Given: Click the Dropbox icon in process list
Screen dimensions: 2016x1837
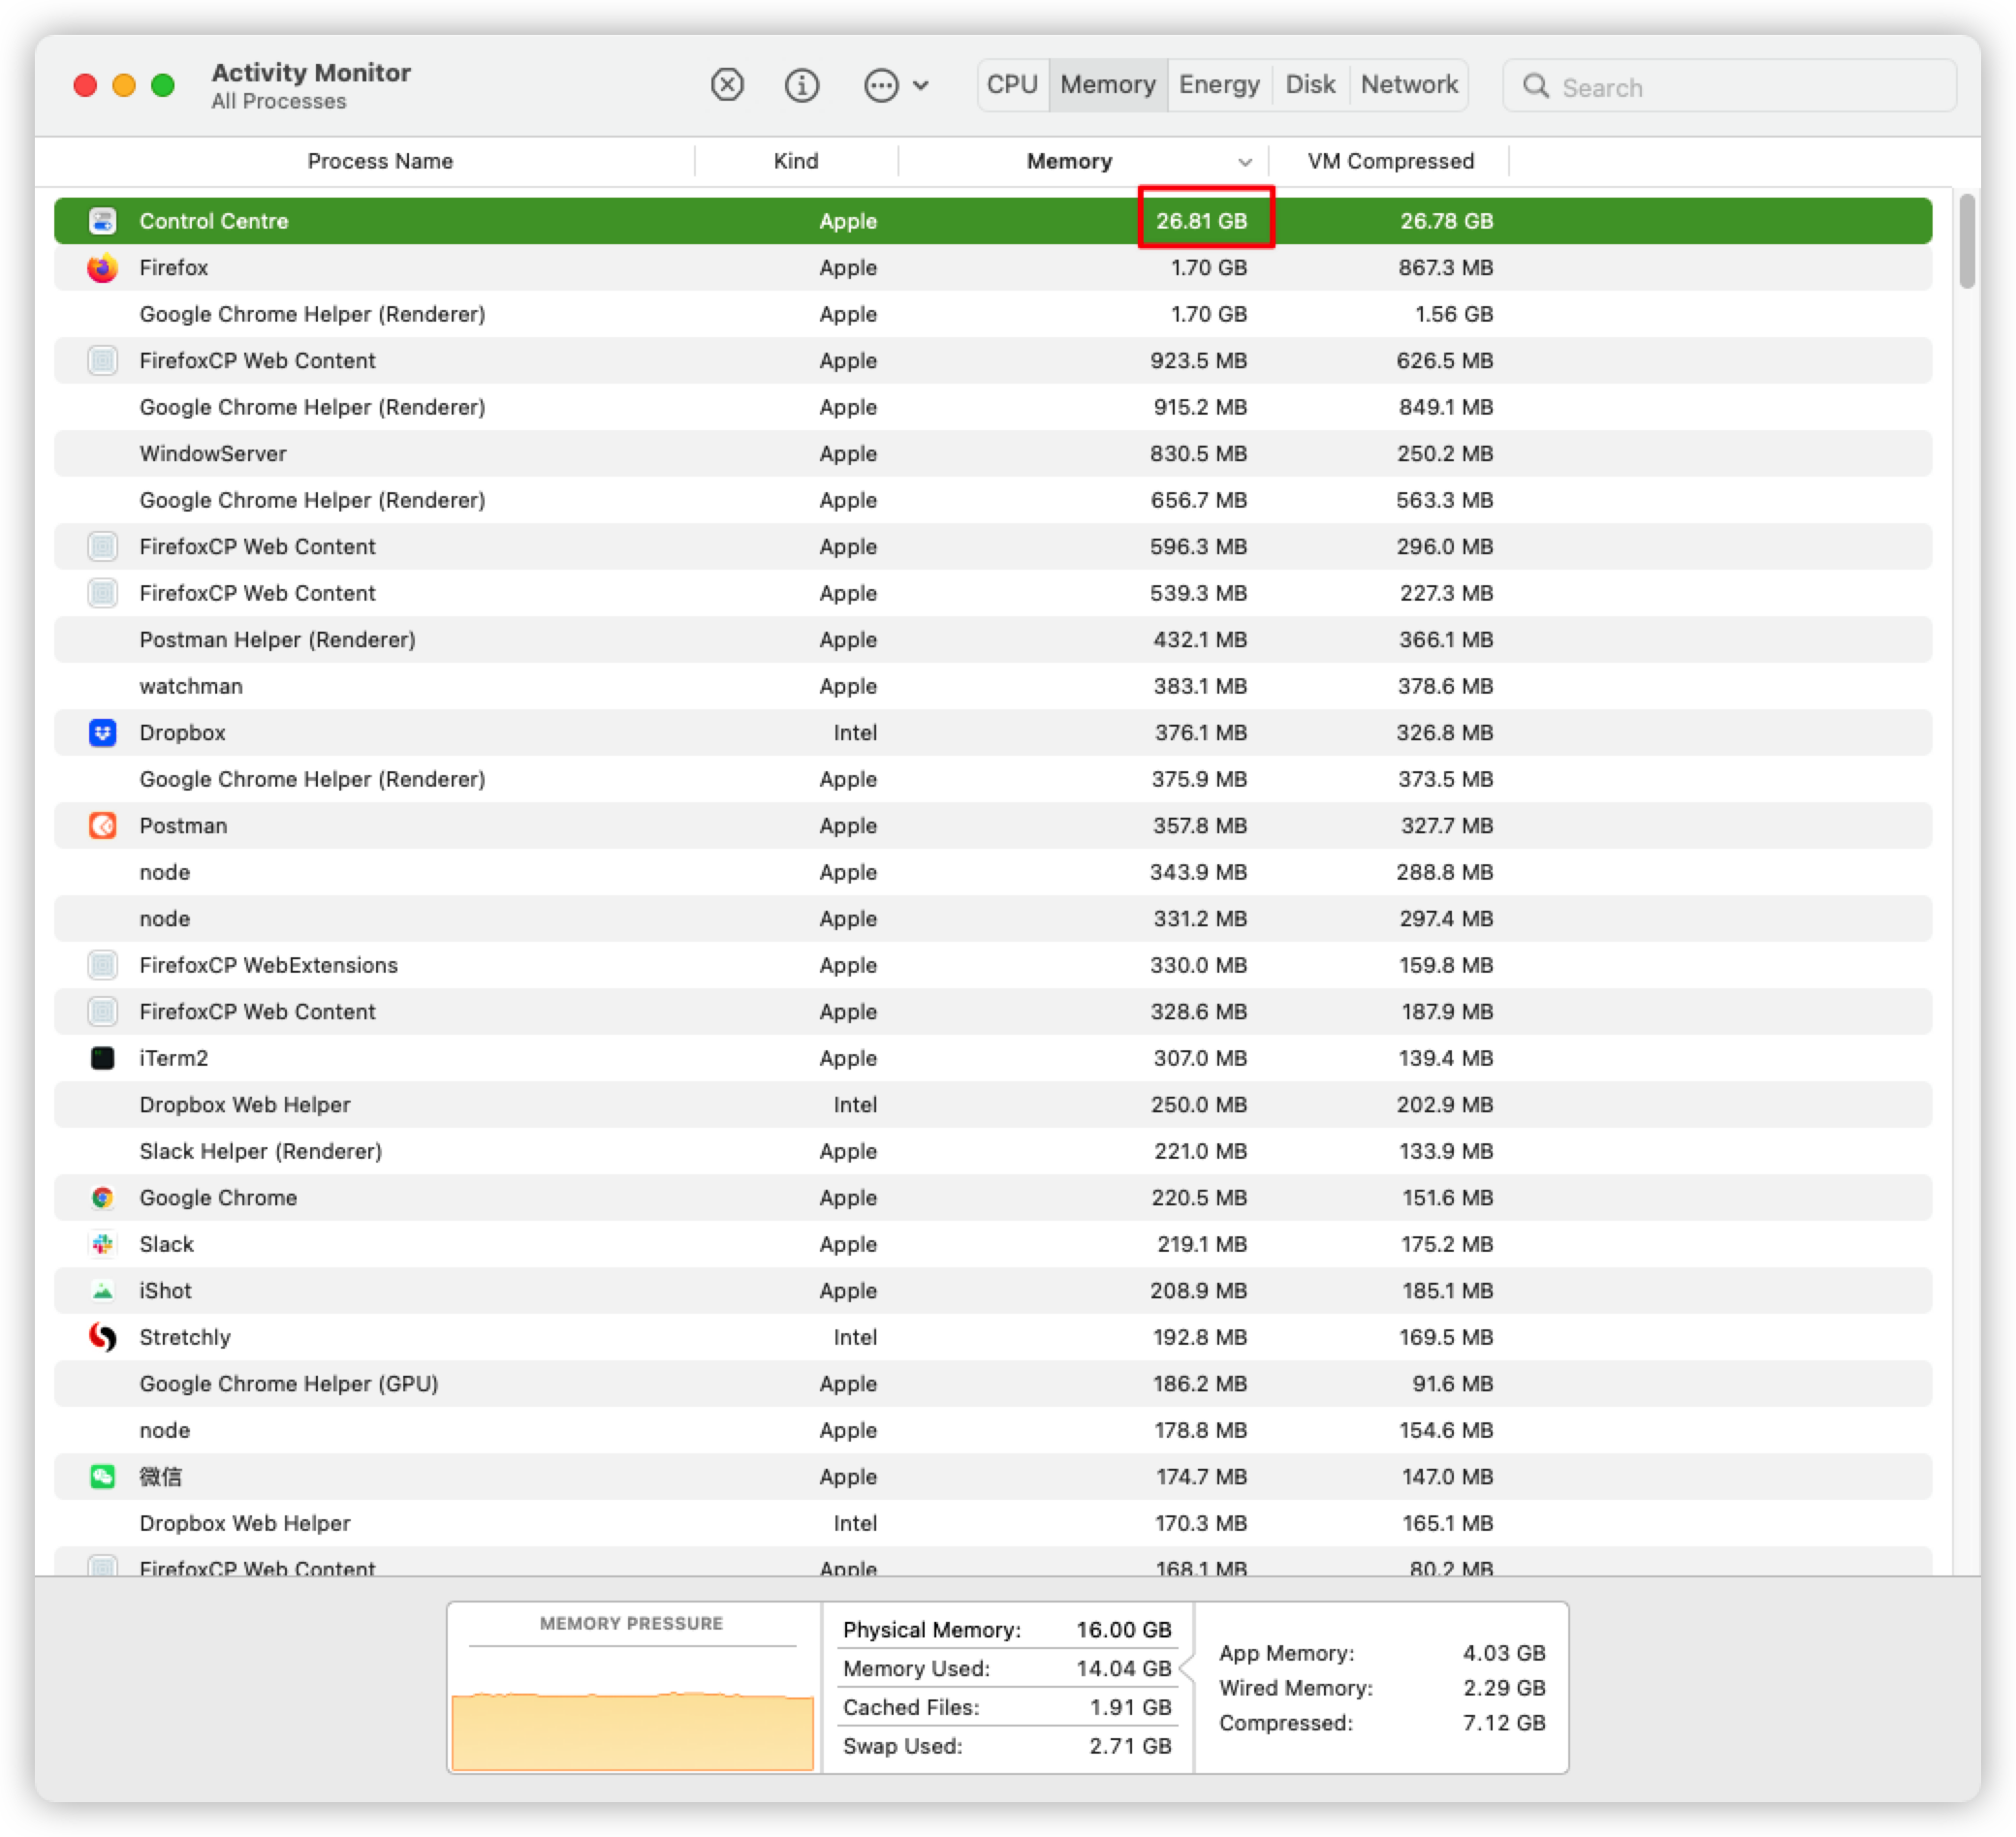Looking at the screenshot, I should (x=102, y=732).
